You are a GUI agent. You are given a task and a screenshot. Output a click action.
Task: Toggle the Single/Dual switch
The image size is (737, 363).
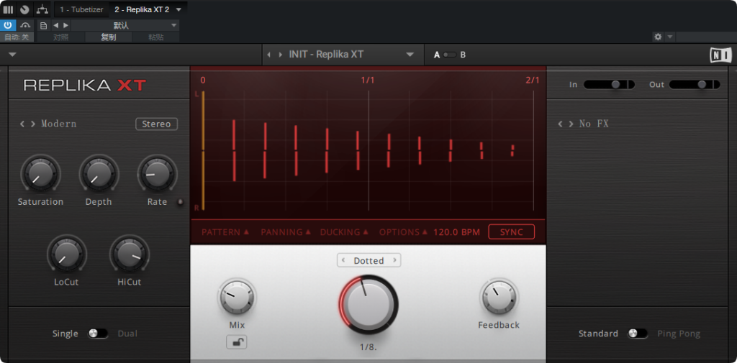click(97, 334)
